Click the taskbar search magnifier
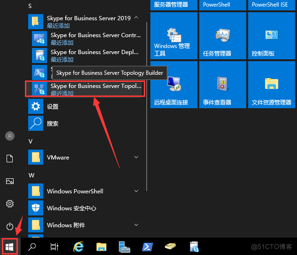The height and width of the screenshot is (255, 297). tap(32, 247)
